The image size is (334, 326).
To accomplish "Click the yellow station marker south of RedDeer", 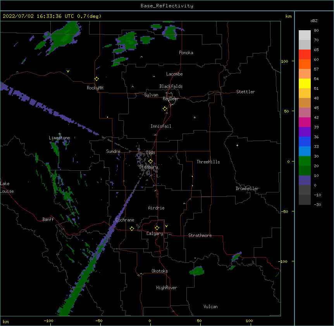I will click(165, 109).
